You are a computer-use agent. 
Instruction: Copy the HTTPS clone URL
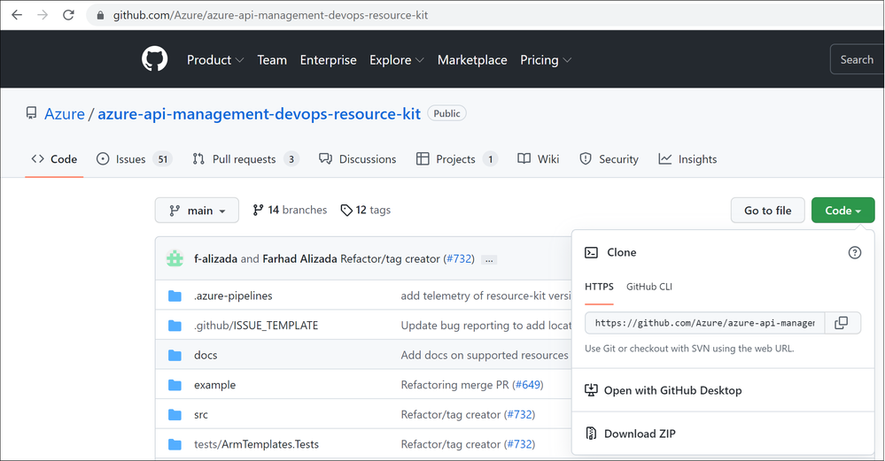[x=842, y=323]
